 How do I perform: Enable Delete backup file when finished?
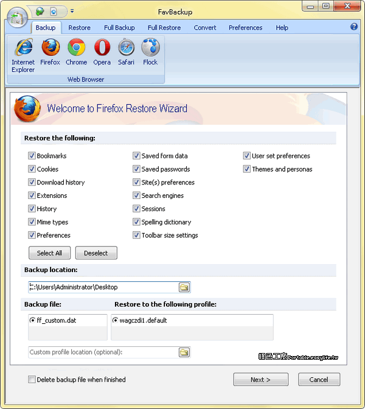pos(32,380)
